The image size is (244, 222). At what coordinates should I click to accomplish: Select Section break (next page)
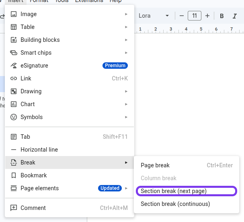187,191
